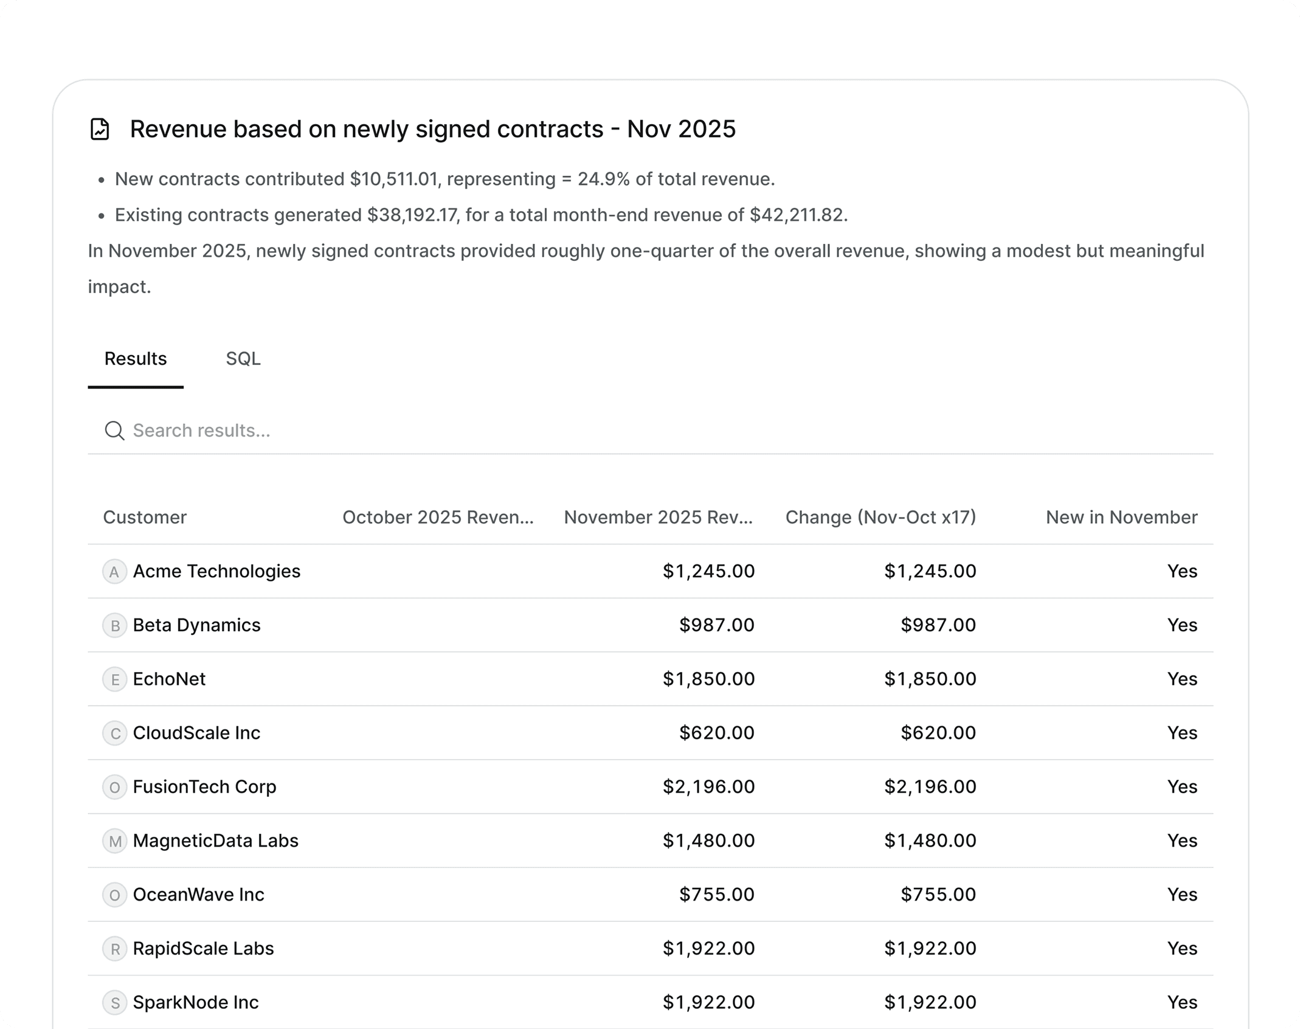Screen dimensions: 1300x1029
Task: Open the FusionTech Corp customer row
Action: click(204, 787)
